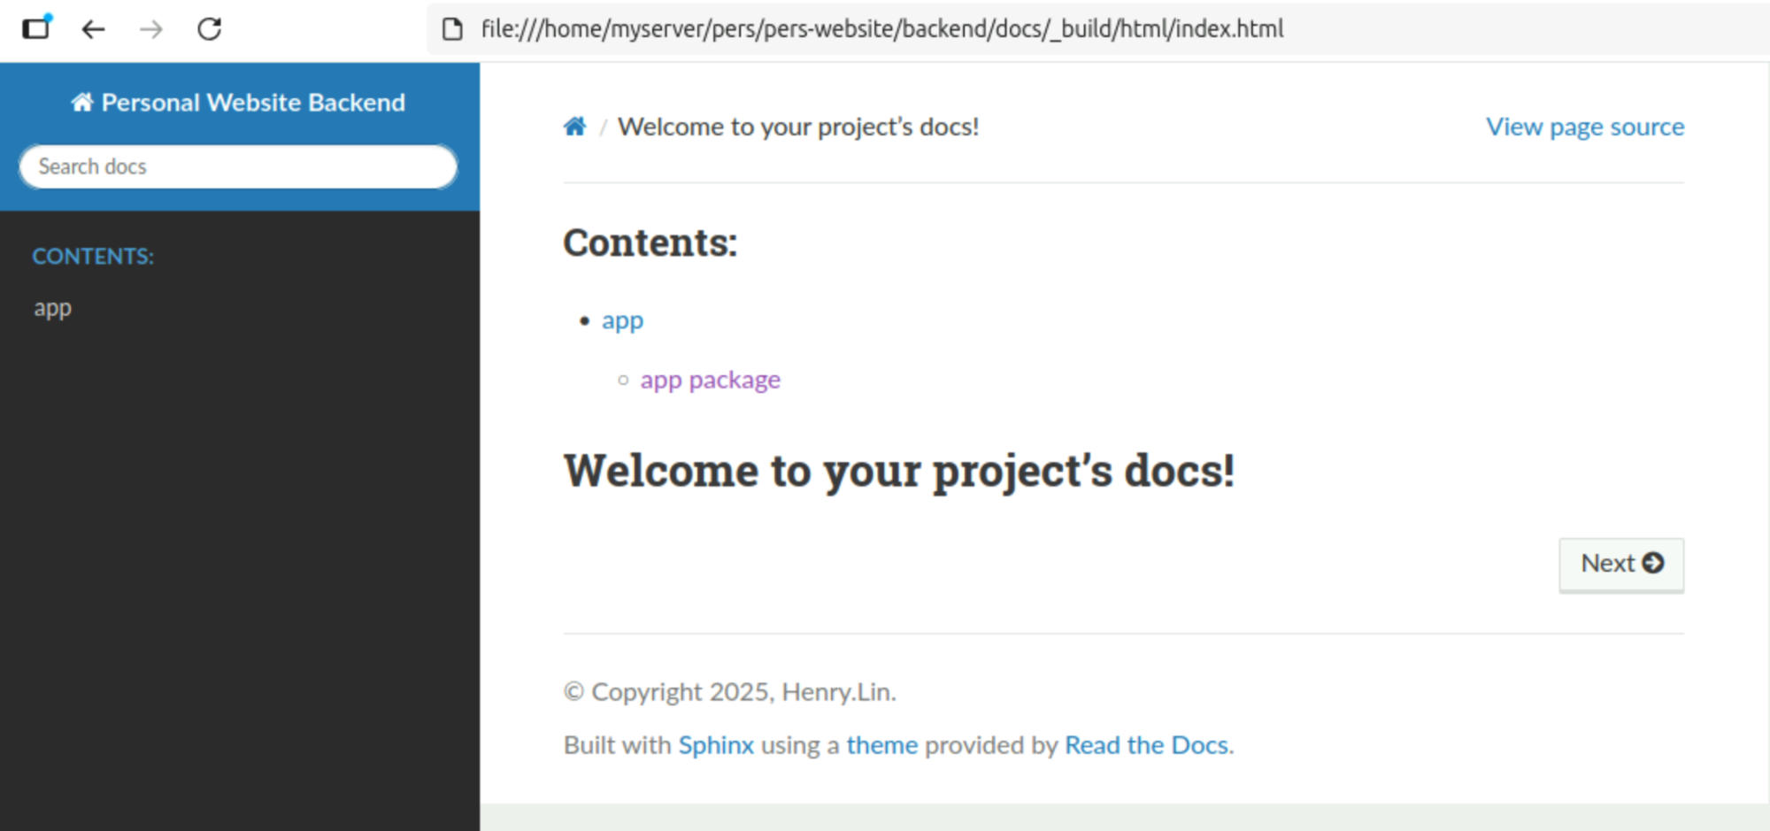Visit the Read the Docs link
The width and height of the screenshot is (1770, 831).
pos(1146,745)
